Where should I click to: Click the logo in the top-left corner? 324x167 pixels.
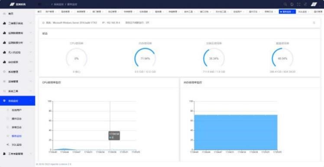pos(12,4)
